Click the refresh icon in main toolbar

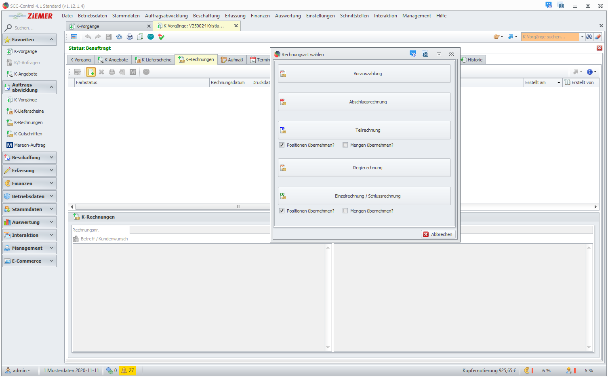point(119,37)
